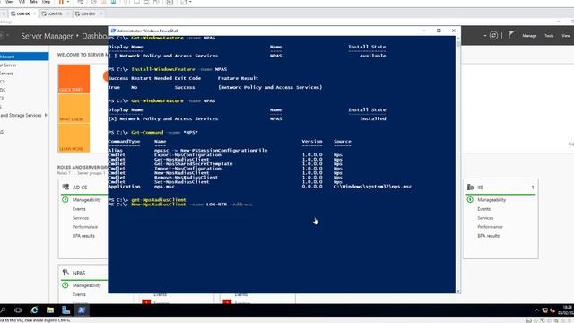Click the green status icon in IIS tile
Image resolution: width=574 pixels, height=323 pixels.
(x=470, y=199)
